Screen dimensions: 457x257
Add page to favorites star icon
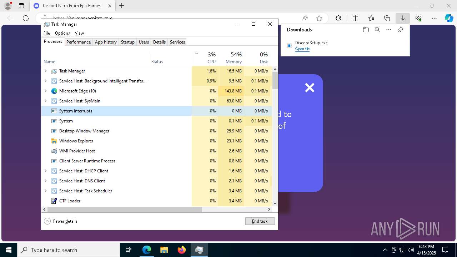tap(319, 18)
